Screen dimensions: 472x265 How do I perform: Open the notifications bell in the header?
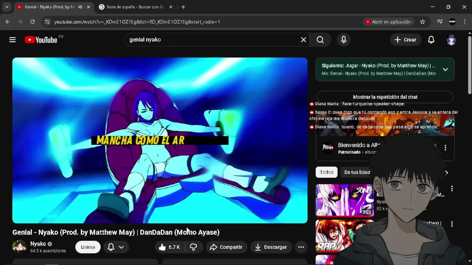point(431,40)
